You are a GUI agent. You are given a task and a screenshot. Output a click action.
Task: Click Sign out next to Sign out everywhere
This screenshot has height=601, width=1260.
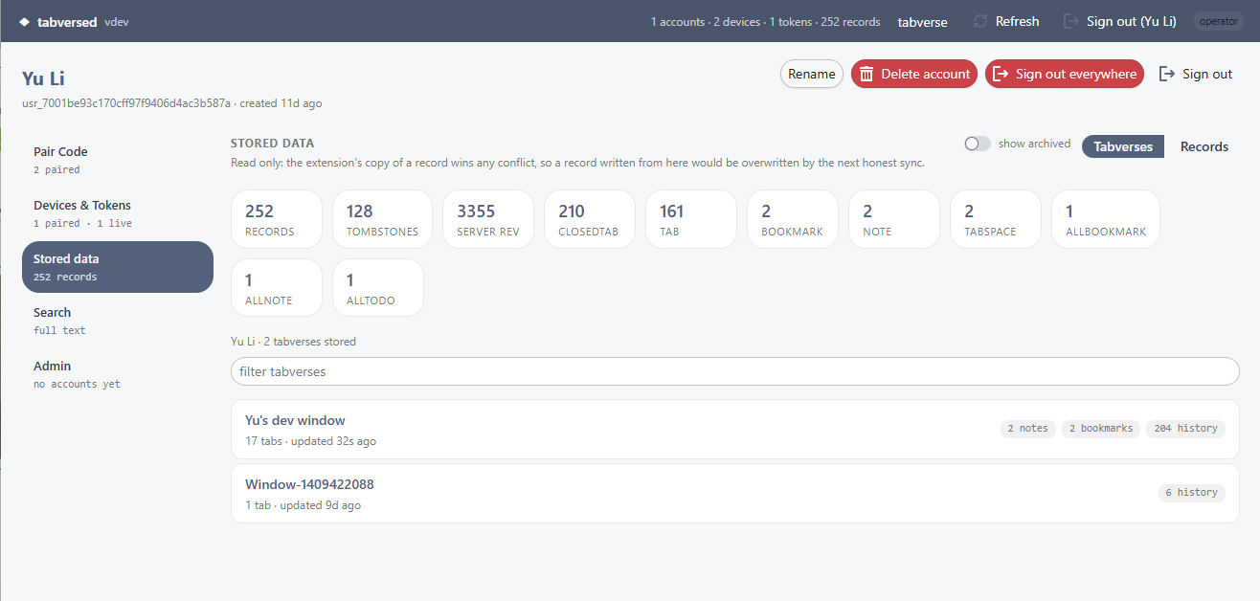coord(1196,74)
